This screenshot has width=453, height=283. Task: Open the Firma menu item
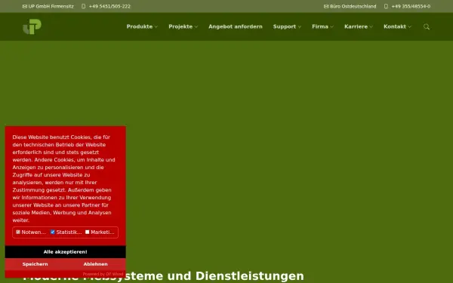(320, 26)
